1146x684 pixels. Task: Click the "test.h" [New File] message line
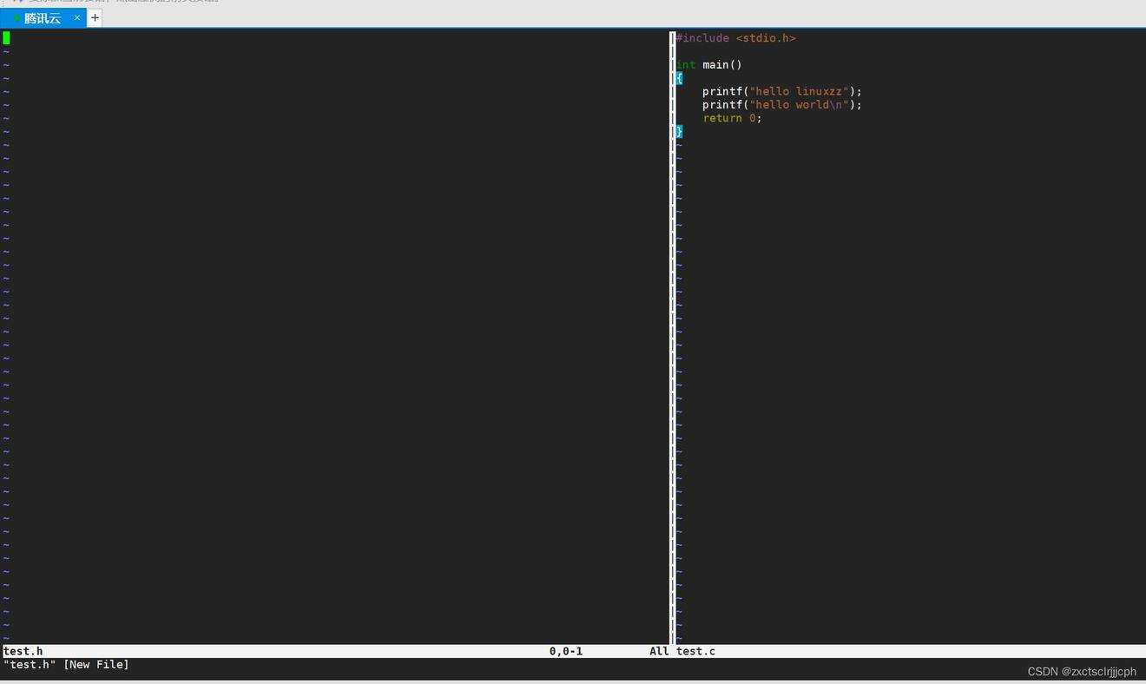pyautogui.click(x=66, y=665)
